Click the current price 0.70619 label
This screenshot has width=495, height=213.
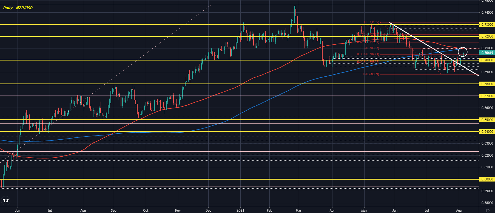[487, 53]
